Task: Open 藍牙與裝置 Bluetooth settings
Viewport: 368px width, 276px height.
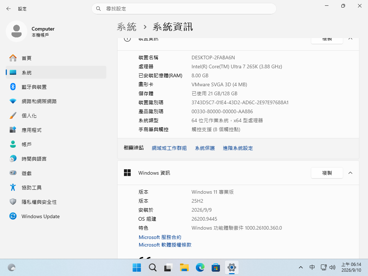Action: click(x=56, y=87)
